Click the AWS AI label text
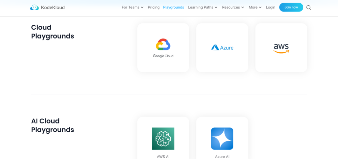This screenshot has width=338, height=159. [x=163, y=157]
